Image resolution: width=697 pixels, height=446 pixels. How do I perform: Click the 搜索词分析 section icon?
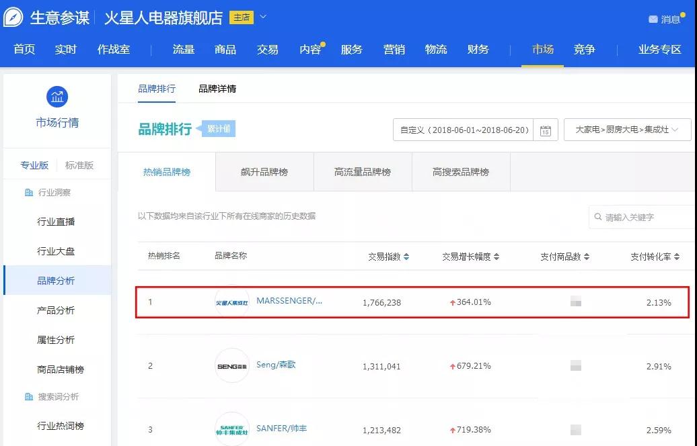(x=29, y=397)
